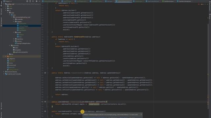The image size is (211, 118).
Task: Click gutter icon beside toUpdateAddress method
Action: coord(45,73)
